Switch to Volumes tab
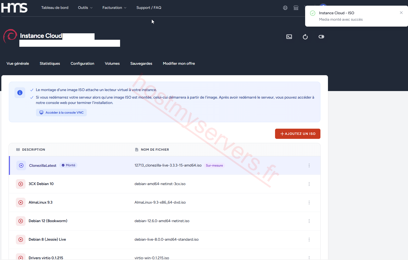 click(x=112, y=64)
